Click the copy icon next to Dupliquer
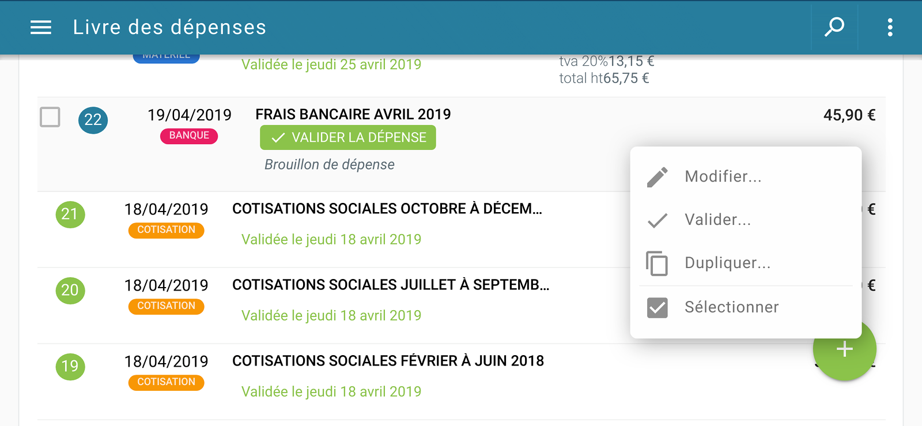922x426 pixels. click(x=657, y=263)
